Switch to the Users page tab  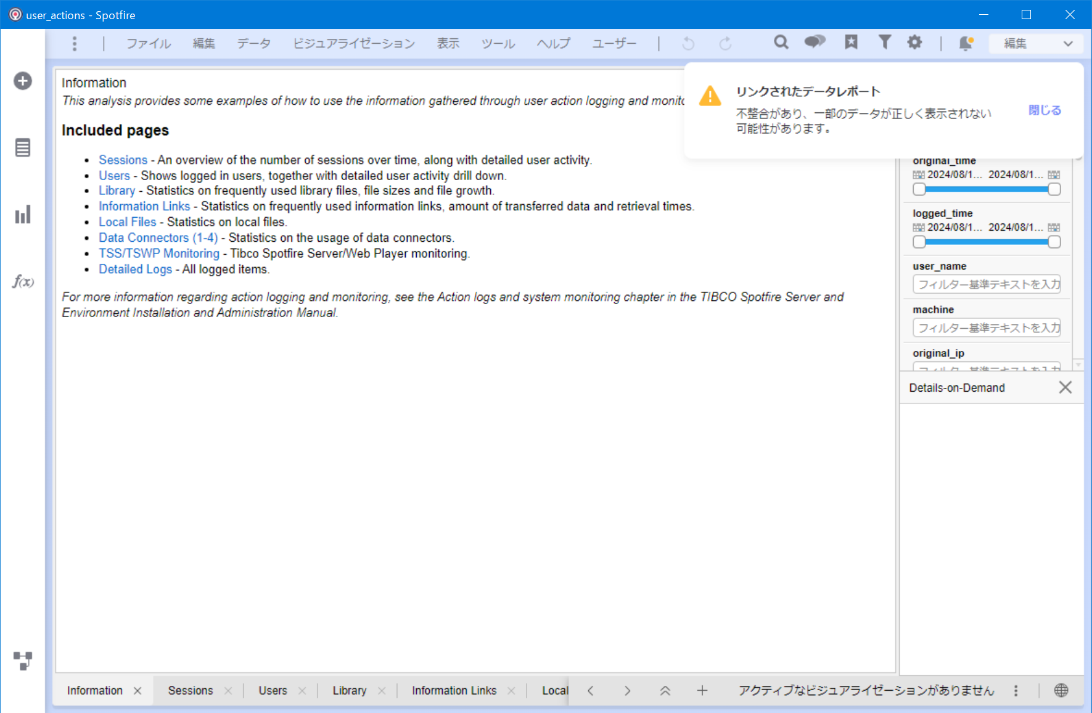[273, 691]
